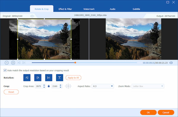Switch to the Audio tab

click(x=112, y=9)
